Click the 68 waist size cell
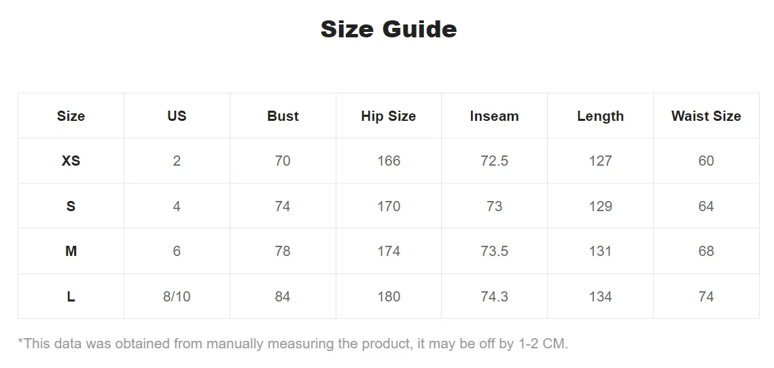 (706, 251)
